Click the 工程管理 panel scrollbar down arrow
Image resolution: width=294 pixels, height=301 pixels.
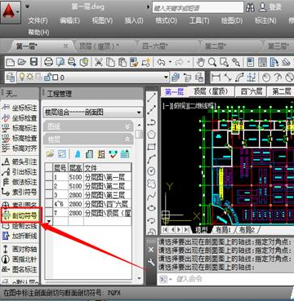coord(139,278)
